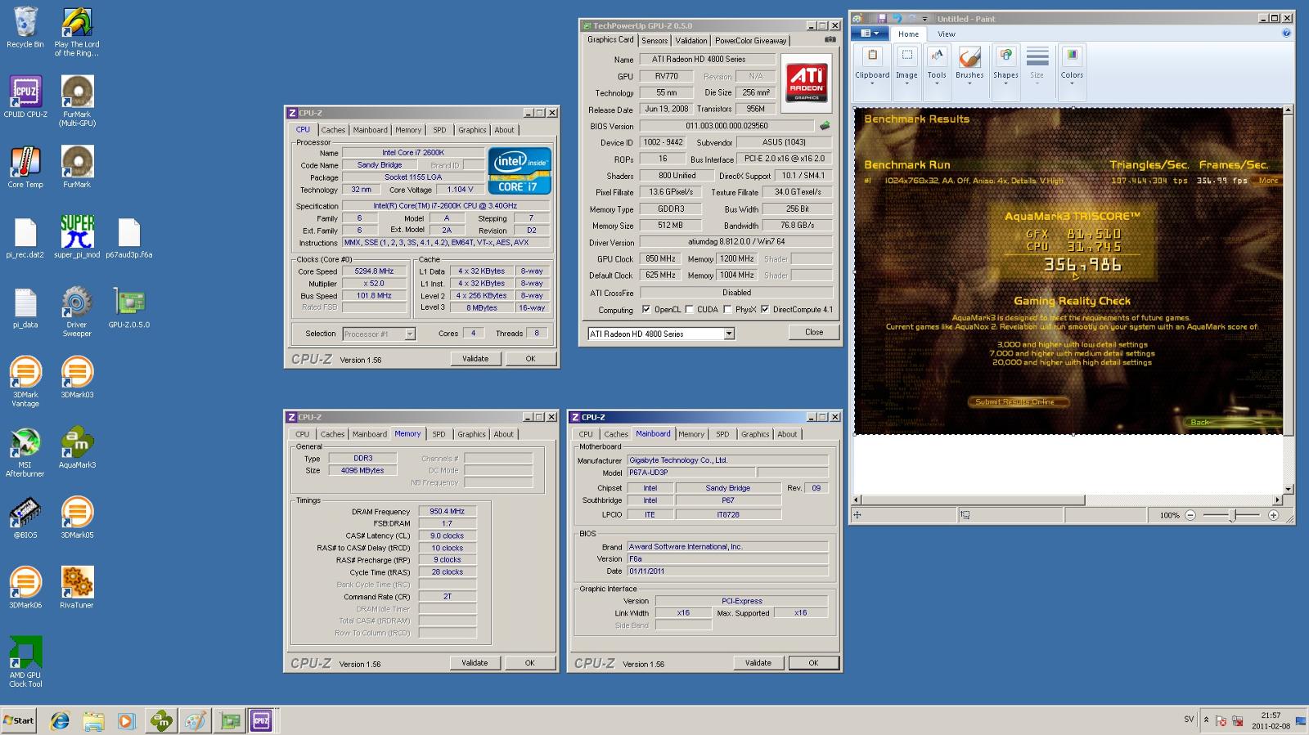Viewport: 1309px width, 735px height.
Task: Toggle PhysX checkbox in GPU-Z
Action: tap(727, 309)
